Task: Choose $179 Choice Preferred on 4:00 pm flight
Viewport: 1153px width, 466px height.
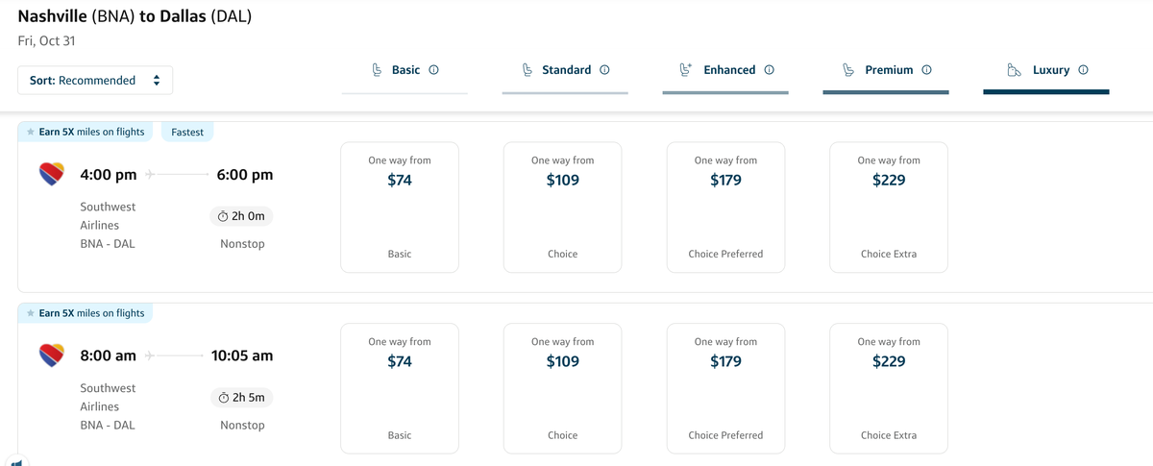Action: click(725, 208)
